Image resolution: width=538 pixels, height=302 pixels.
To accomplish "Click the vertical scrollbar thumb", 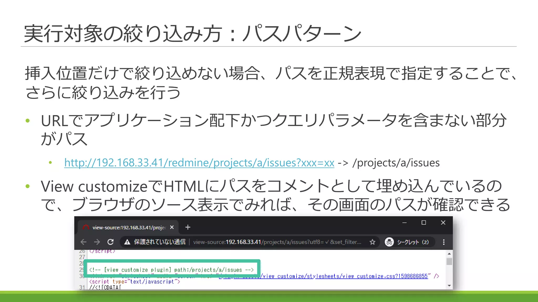I will tap(449, 261).
